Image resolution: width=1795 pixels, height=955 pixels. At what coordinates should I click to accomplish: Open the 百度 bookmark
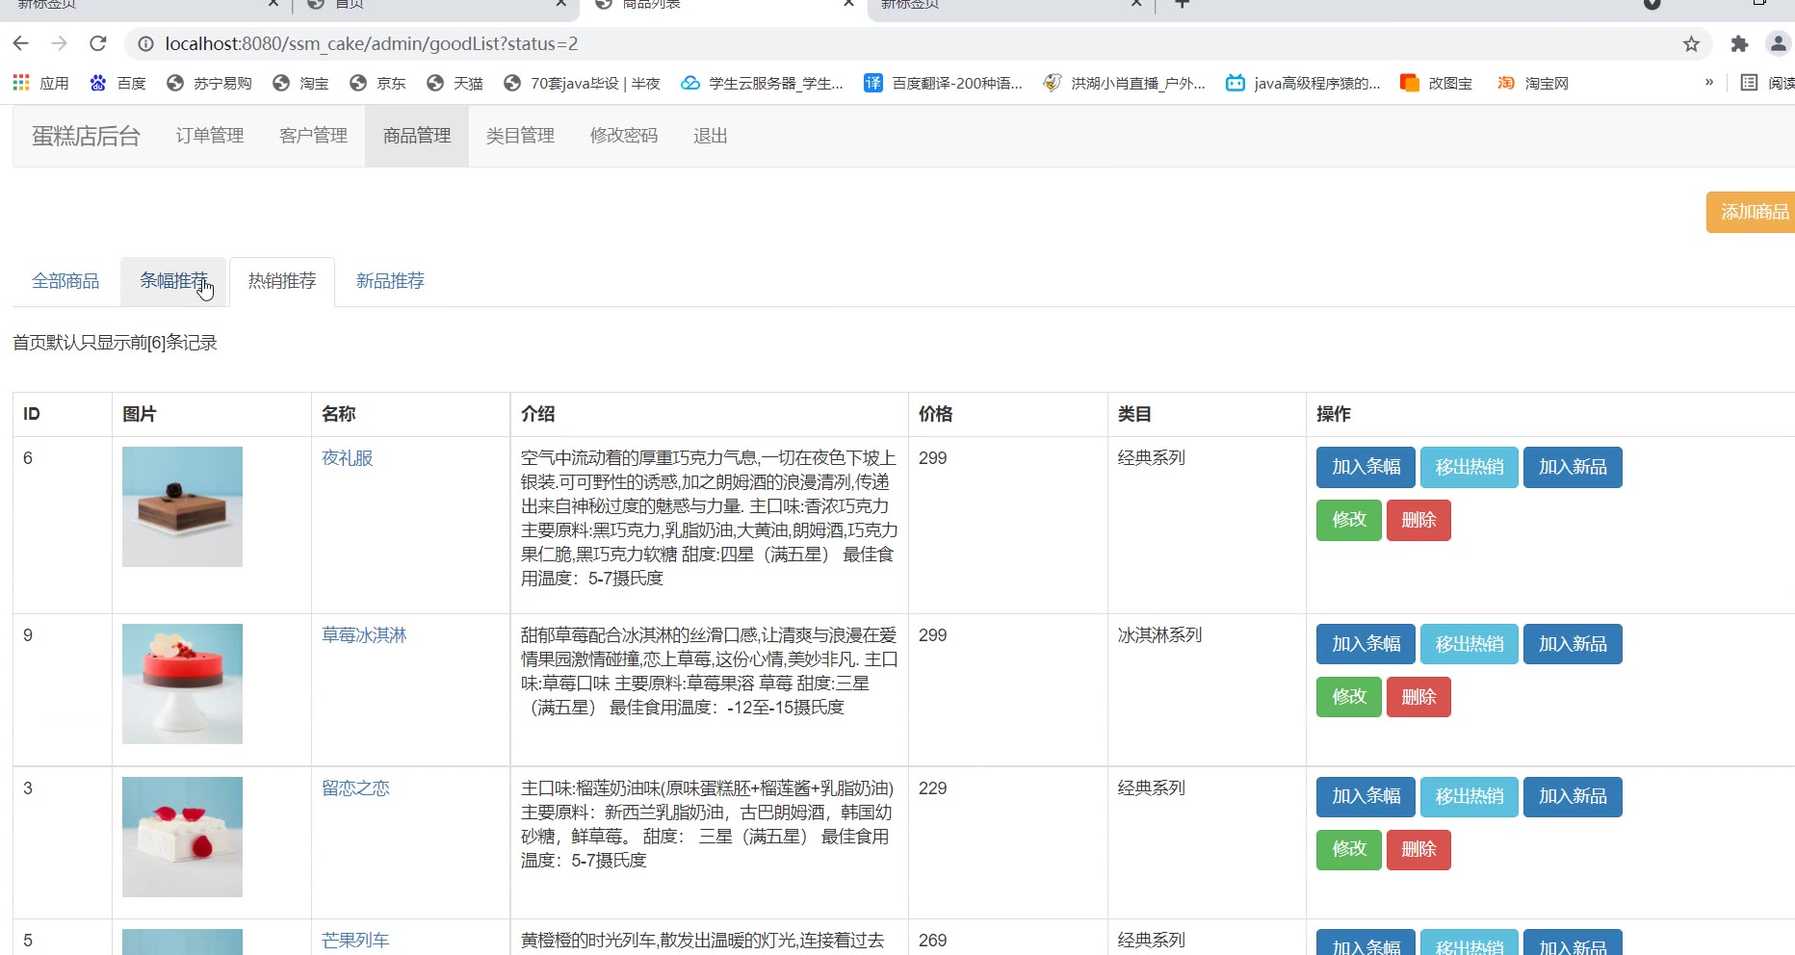click(x=117, y=83)
